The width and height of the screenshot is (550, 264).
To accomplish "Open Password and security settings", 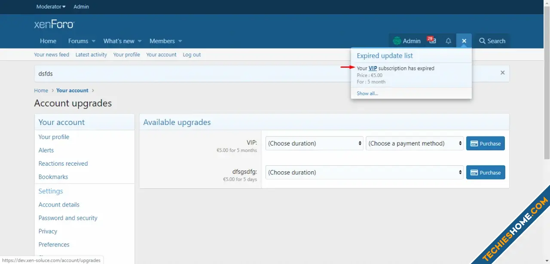I will pos(68,218).
